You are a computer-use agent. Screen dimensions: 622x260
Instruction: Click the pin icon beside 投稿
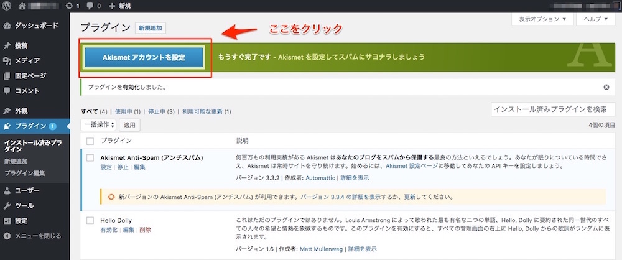(7, 45)
